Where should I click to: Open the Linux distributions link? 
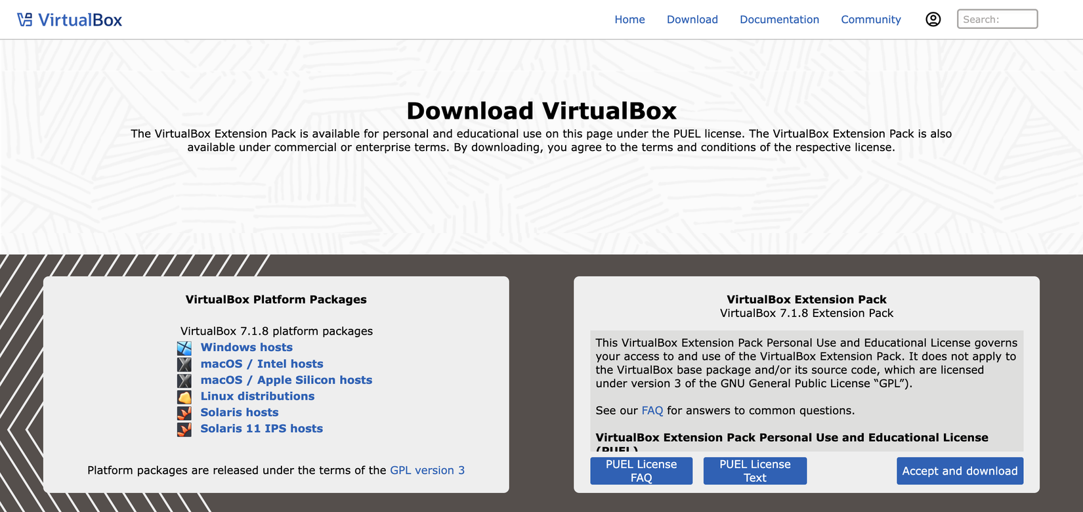(257, 396)
